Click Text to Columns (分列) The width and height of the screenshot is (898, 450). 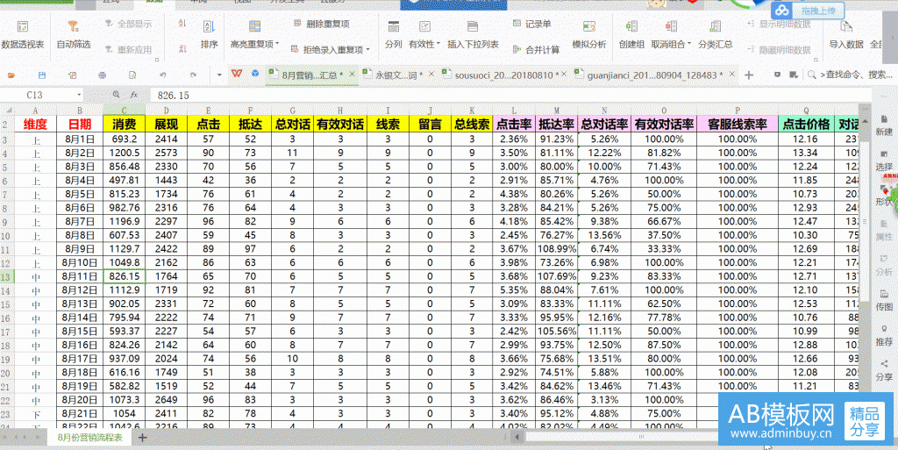pos(394,35)
